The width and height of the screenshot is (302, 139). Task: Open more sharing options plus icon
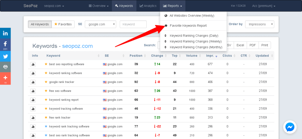click(5, 78)
